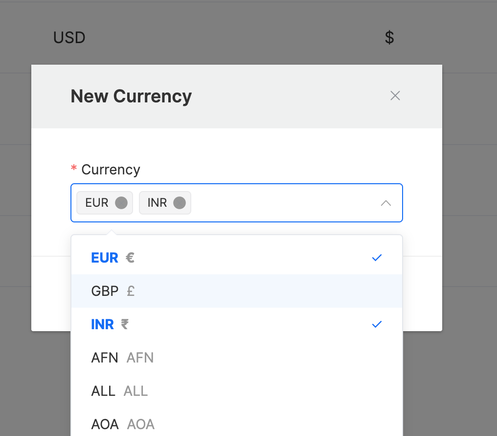Select GBP from the currency list
The width and height of the screenshot is (497, 436).
(x=237, y=291)
